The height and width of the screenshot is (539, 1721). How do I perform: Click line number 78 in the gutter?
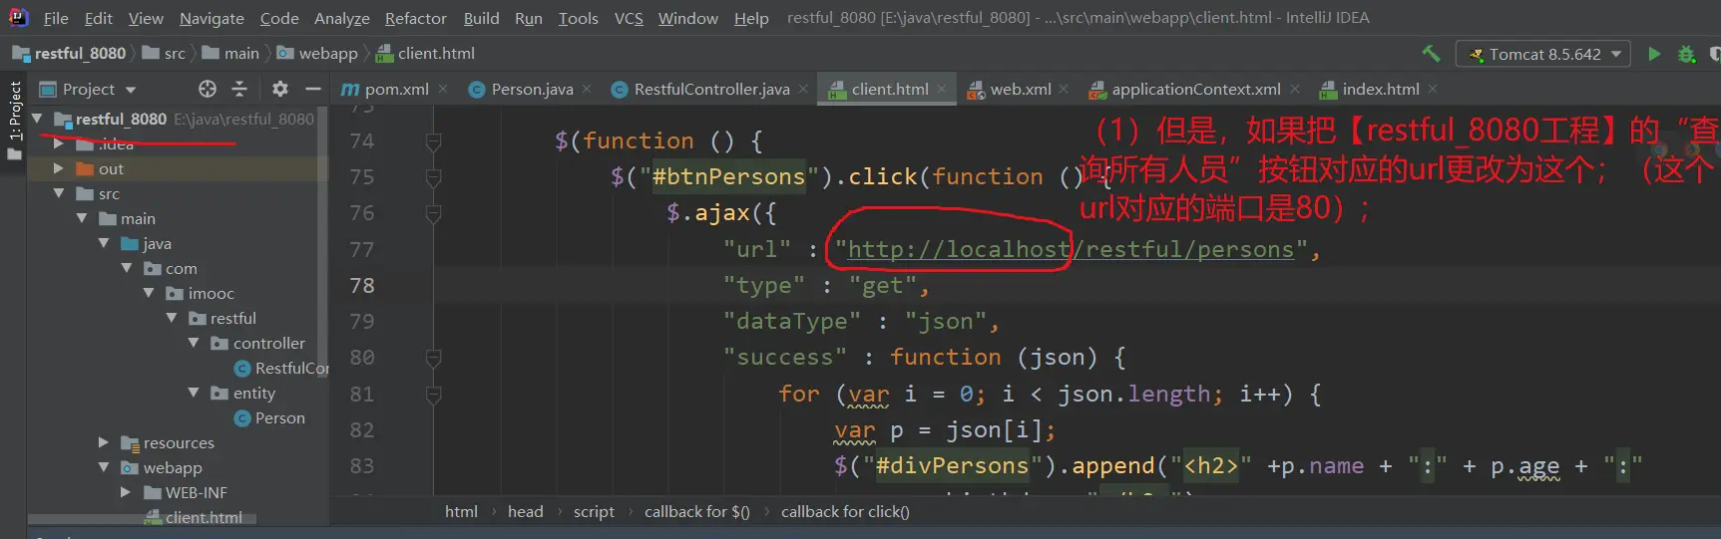point(362,286)
